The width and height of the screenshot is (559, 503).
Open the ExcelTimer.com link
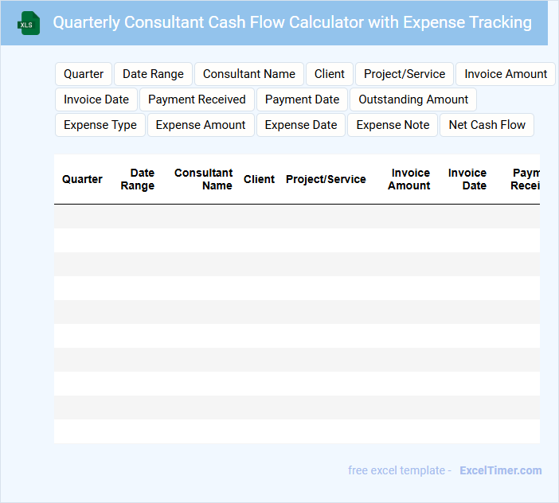tap(500, 470)
